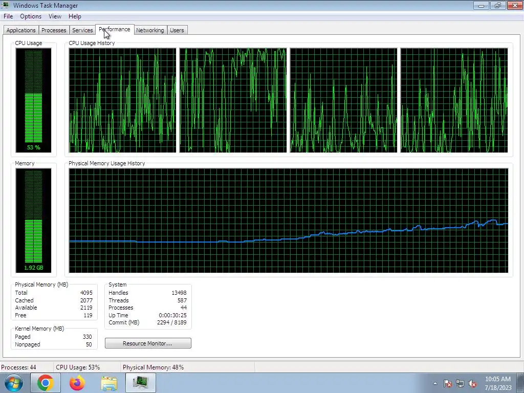Open the File menu
This screenshot has height=393, width=524.
pos(8,16)
